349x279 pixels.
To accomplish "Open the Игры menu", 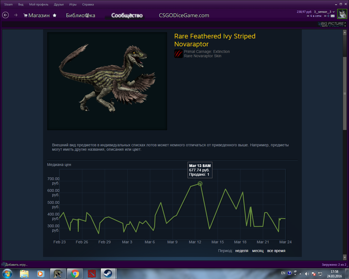I will click(73, 4).
